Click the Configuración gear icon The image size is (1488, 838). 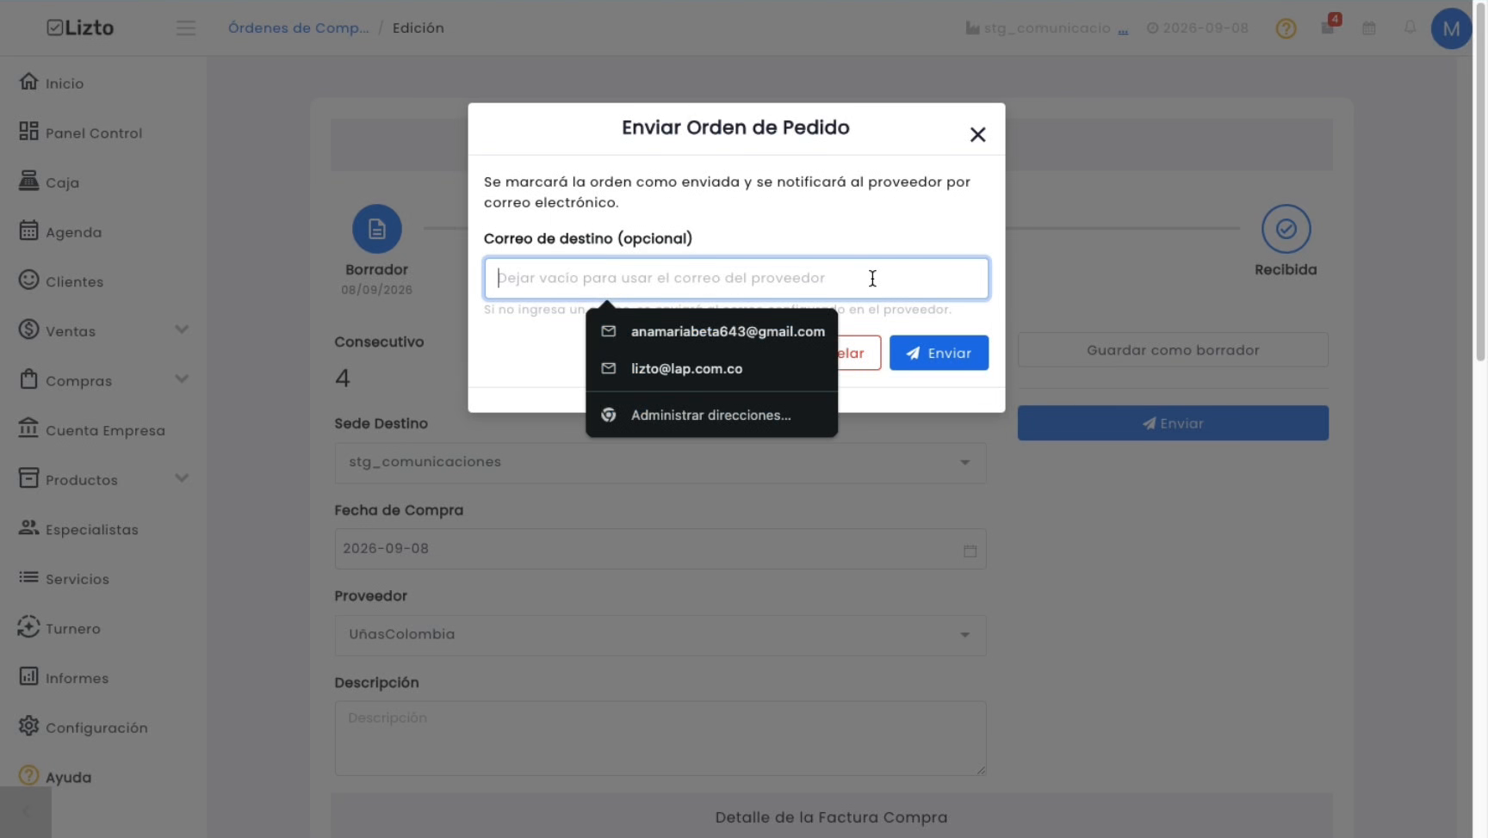28,726
